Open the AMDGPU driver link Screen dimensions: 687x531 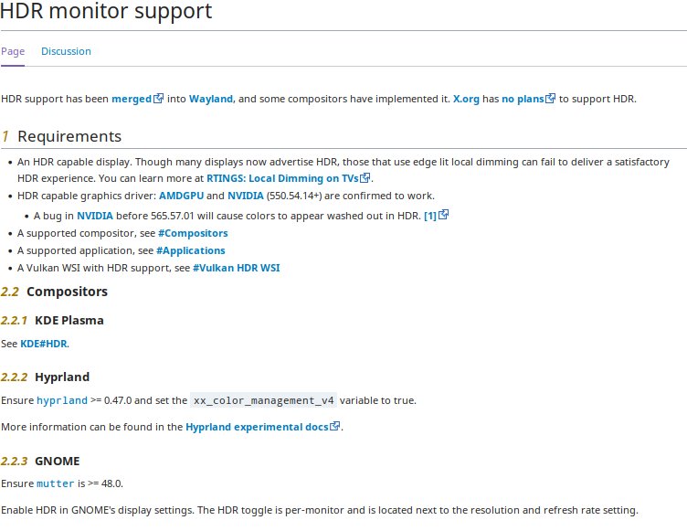[182, 196]
